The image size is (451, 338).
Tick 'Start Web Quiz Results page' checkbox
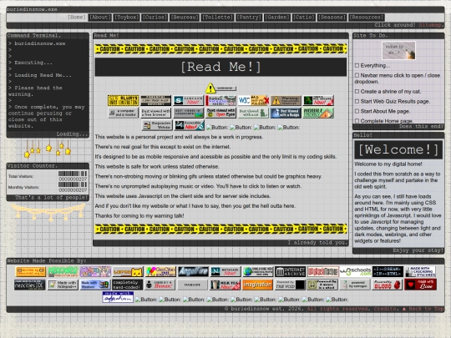click(x=357, y=101)
